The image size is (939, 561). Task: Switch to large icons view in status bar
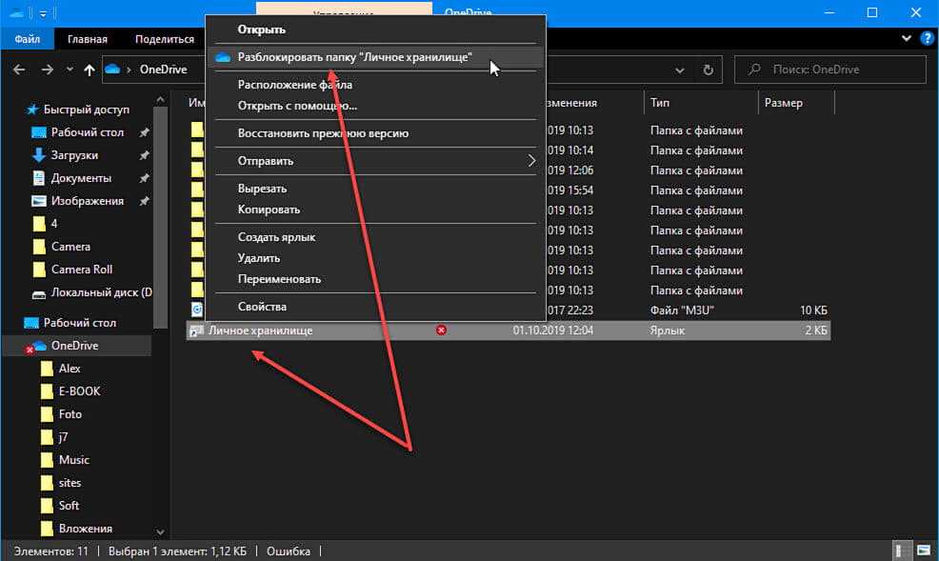click(x=923, y=551)
